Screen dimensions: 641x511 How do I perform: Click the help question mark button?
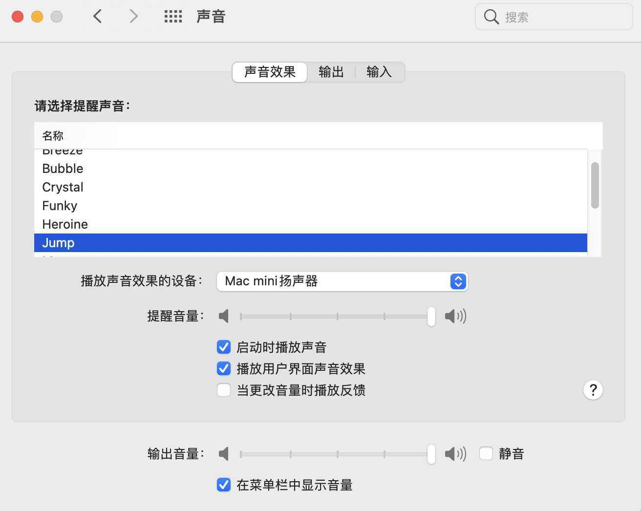[x=593, y=390]
